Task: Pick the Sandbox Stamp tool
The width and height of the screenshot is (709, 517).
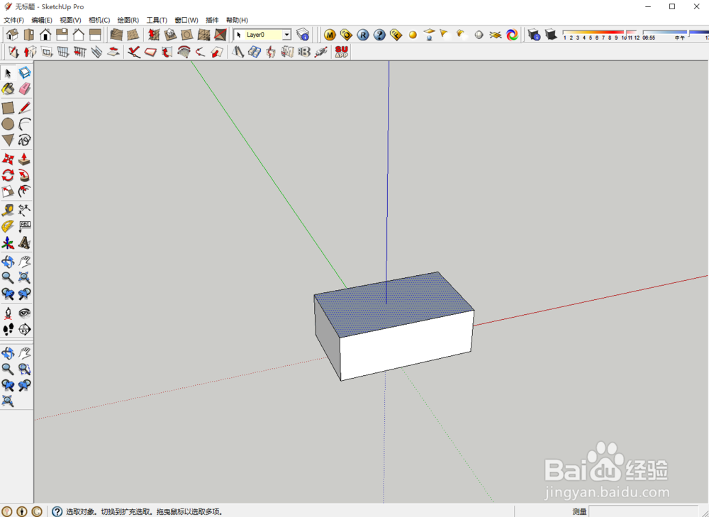Action: (x=170, y=35)
